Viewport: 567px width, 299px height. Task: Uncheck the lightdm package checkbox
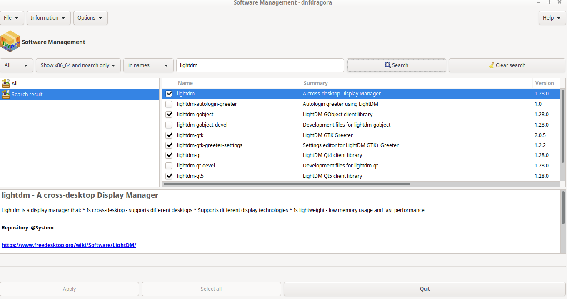click(x=169, y=94)
